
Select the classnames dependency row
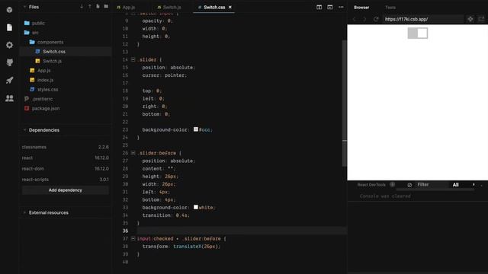point(66,147)
